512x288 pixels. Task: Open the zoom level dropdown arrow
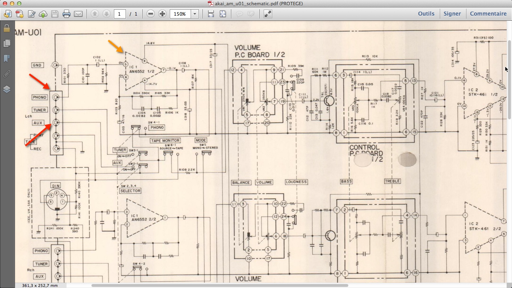[195, 14]
